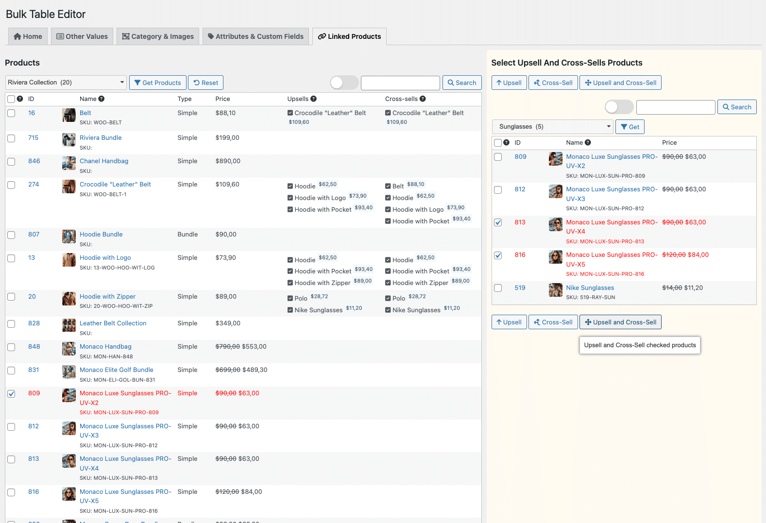Screen dimensions: 766x523
Task: Uncheck product 813 in right panel
Action: click(x=498, y=222)
